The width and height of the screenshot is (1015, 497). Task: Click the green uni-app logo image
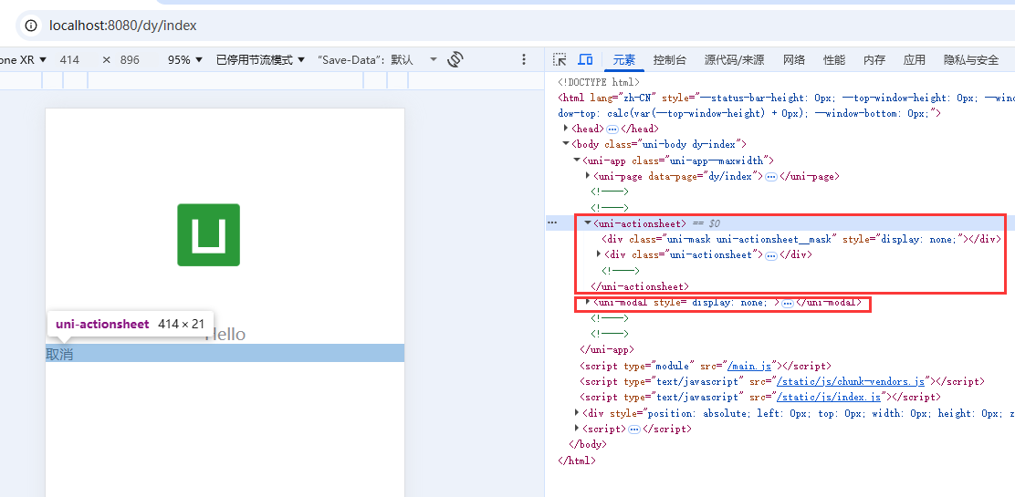coord(208,234)
